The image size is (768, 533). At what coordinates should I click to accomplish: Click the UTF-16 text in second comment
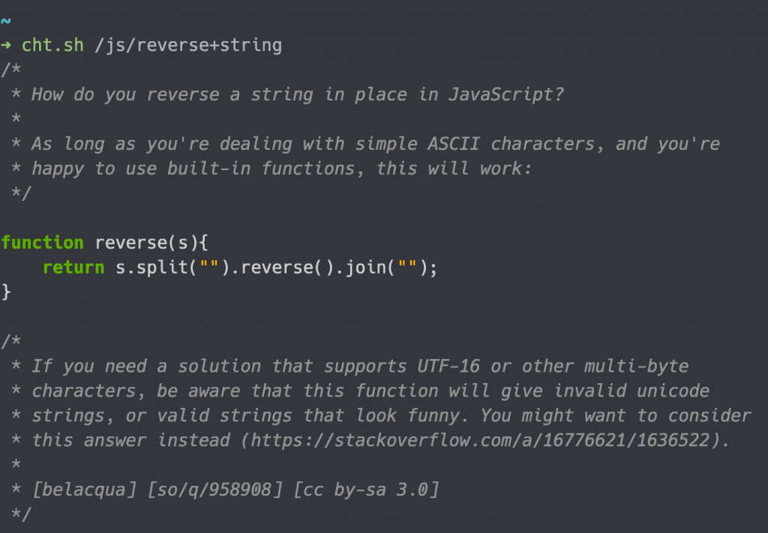pyautogui.click(x=448, y=366)
